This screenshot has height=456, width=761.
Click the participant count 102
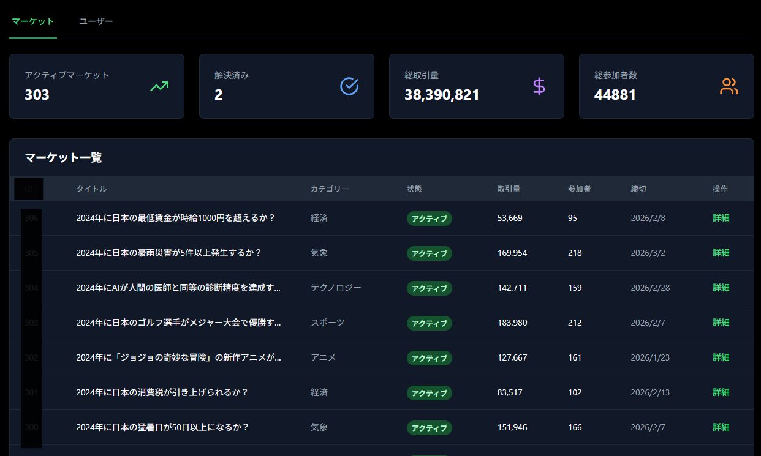575,392
